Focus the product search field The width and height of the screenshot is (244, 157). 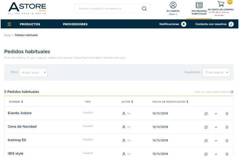109,8
